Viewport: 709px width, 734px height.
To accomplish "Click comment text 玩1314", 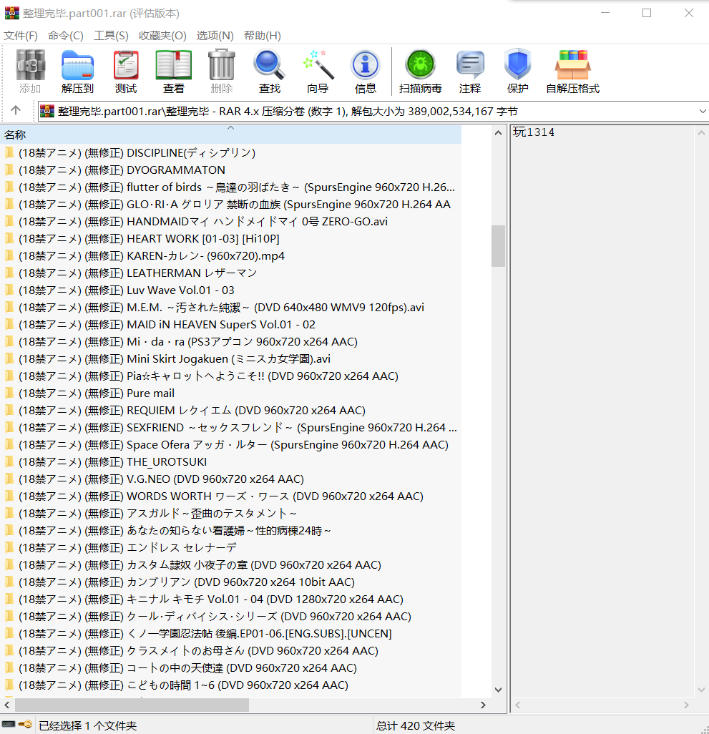I will [x=534, y=132].
